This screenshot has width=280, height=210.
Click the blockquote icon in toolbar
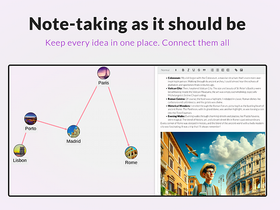click(x=204, y=70)
